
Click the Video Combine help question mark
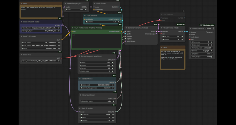tap(213, 29)
